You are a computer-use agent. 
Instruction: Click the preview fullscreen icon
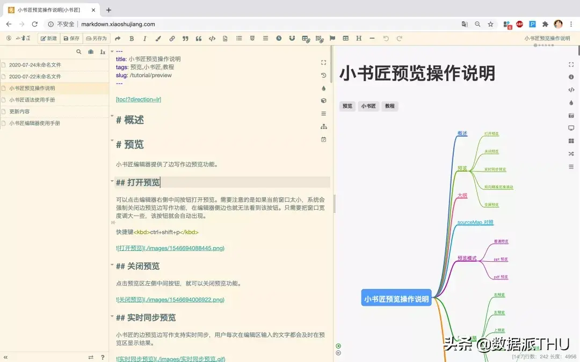(x=571, y=64)
